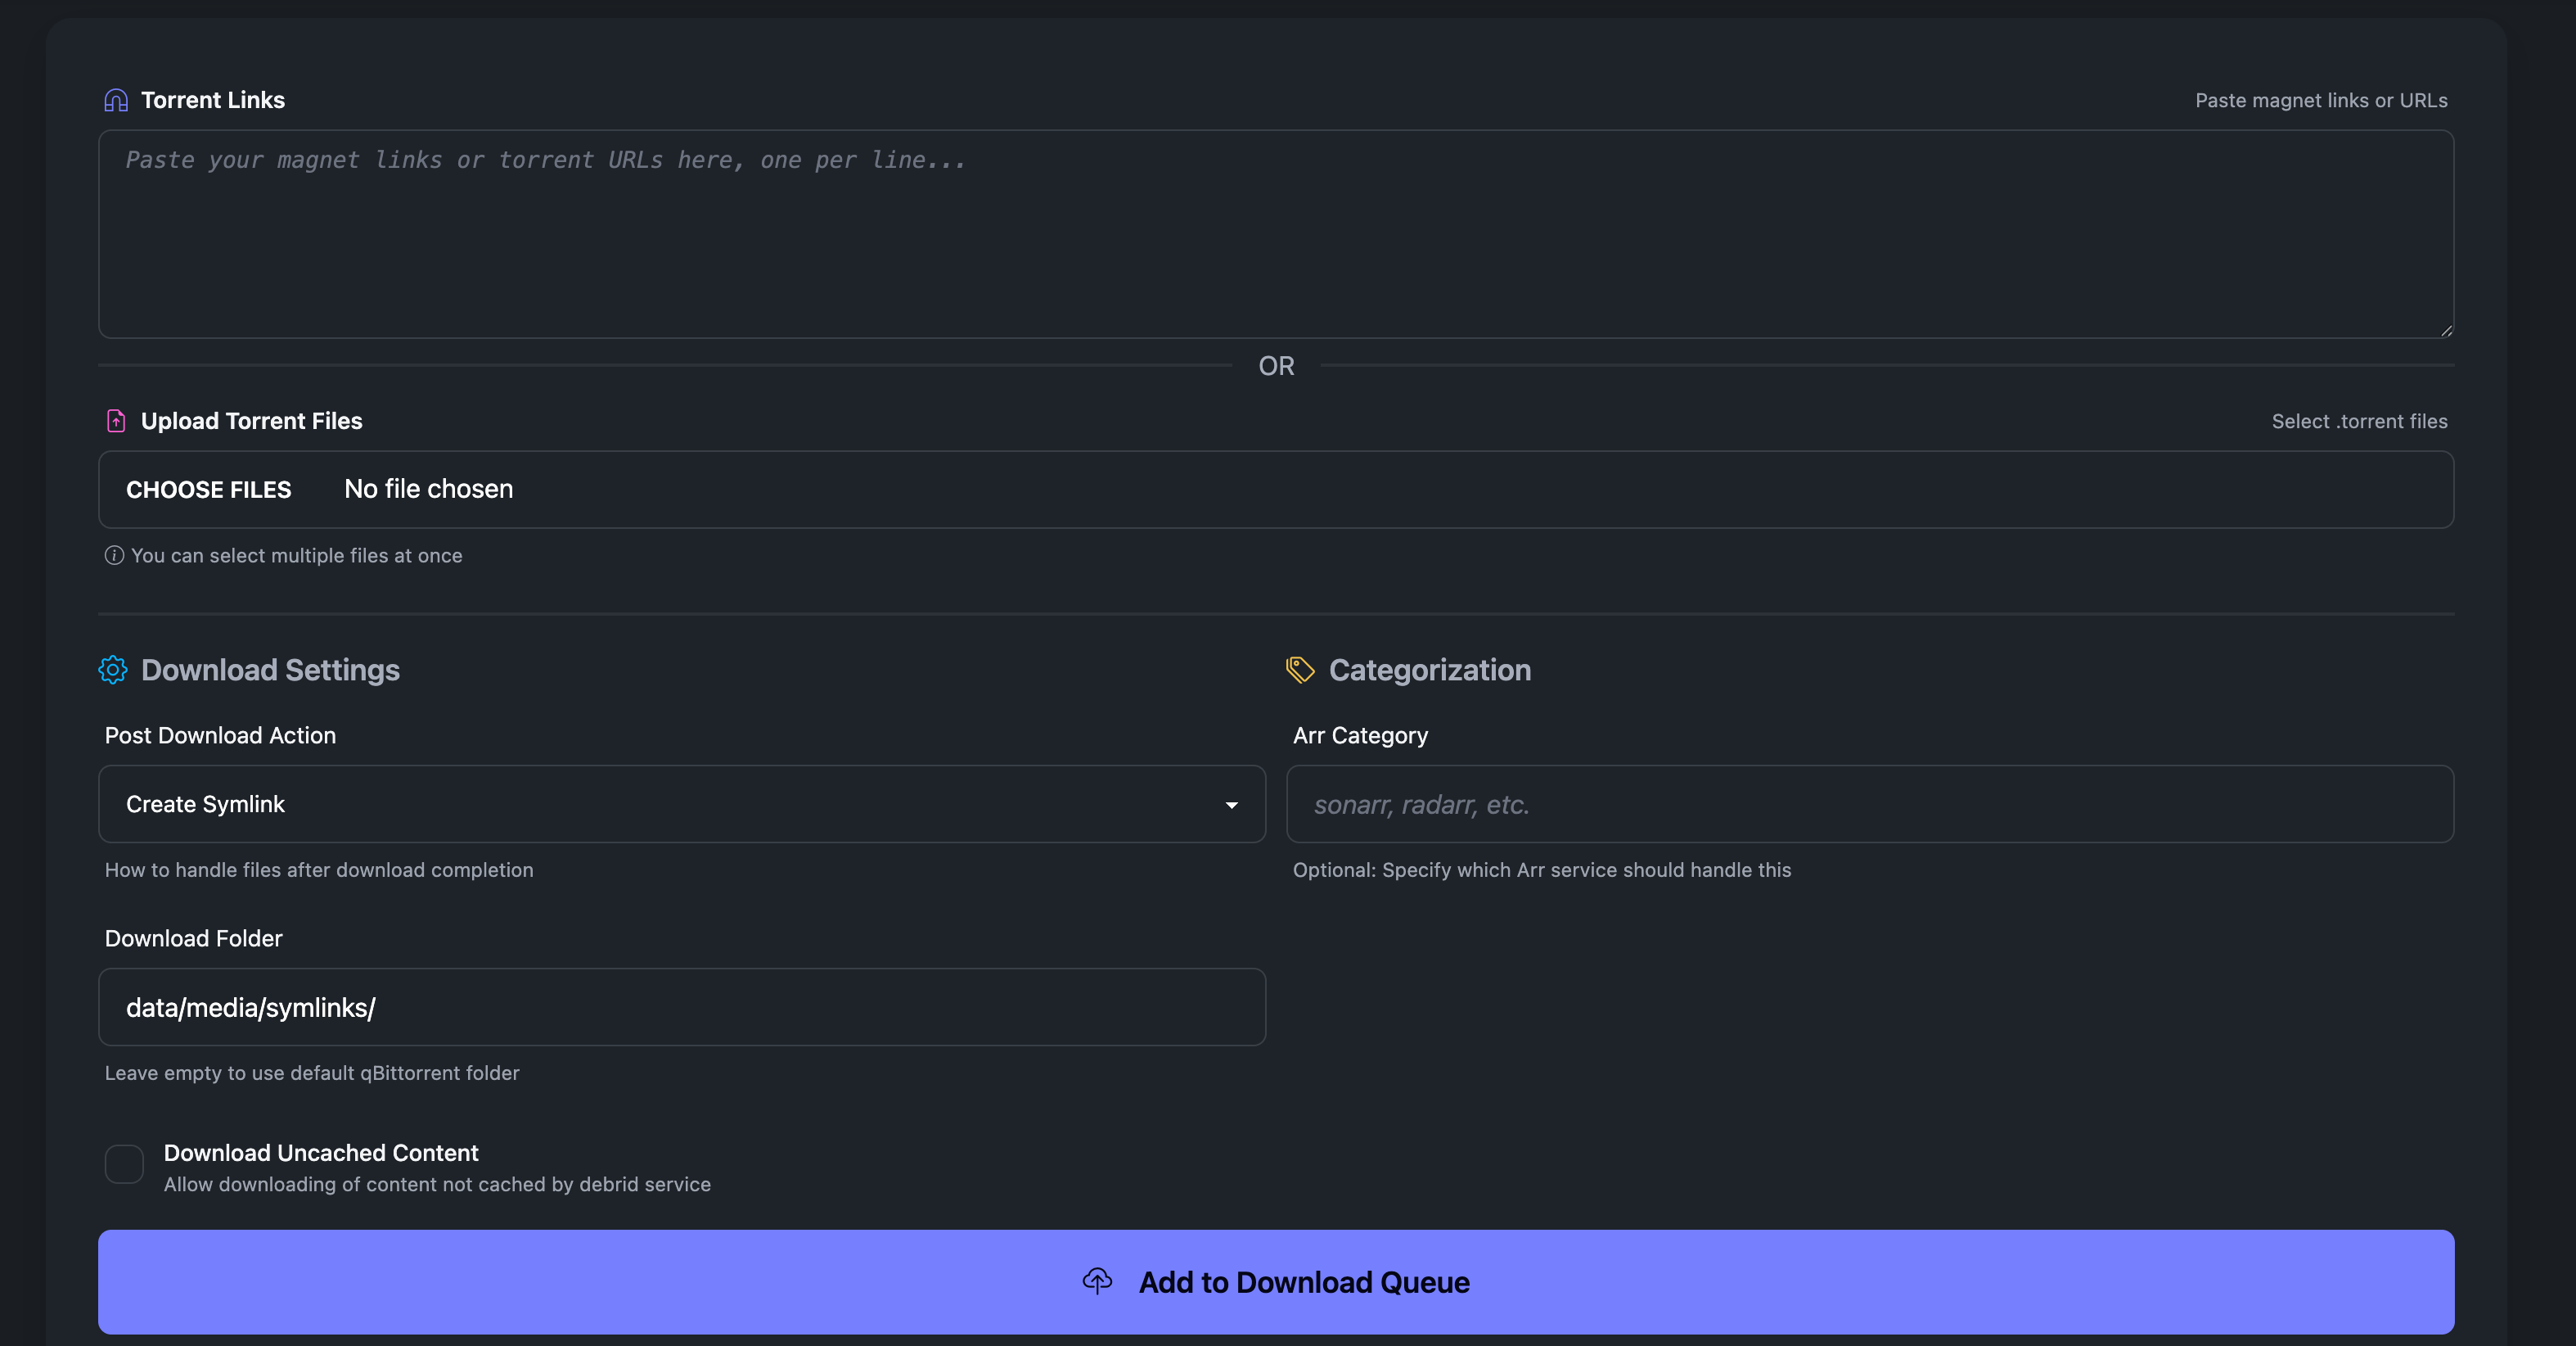Click the info icon below the file chooser
The image size is (2576, 1346).
point(114,555)
